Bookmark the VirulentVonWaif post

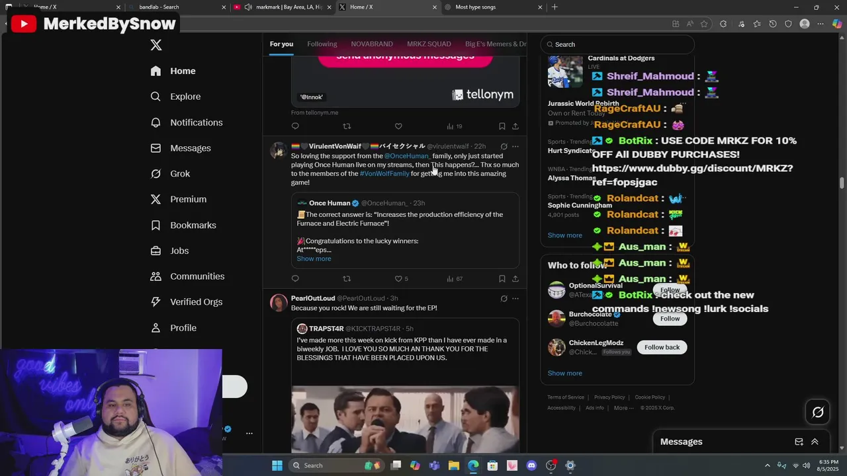point(502,279)
